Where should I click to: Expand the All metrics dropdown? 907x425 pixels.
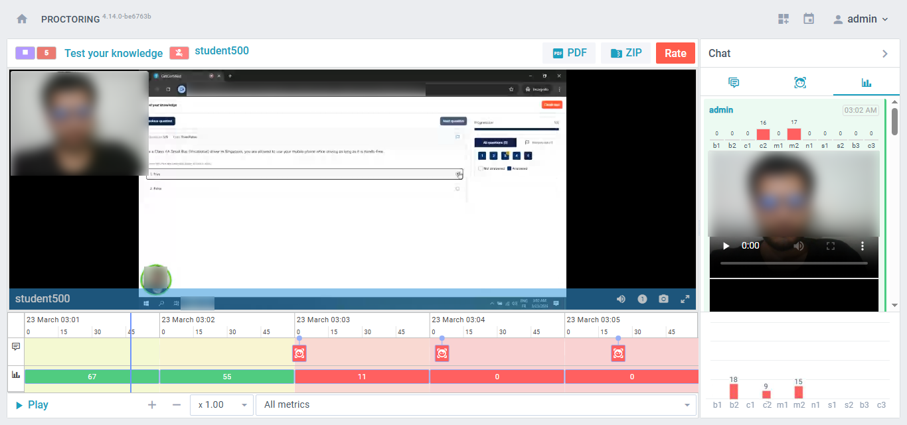click(x=475, y=404)
